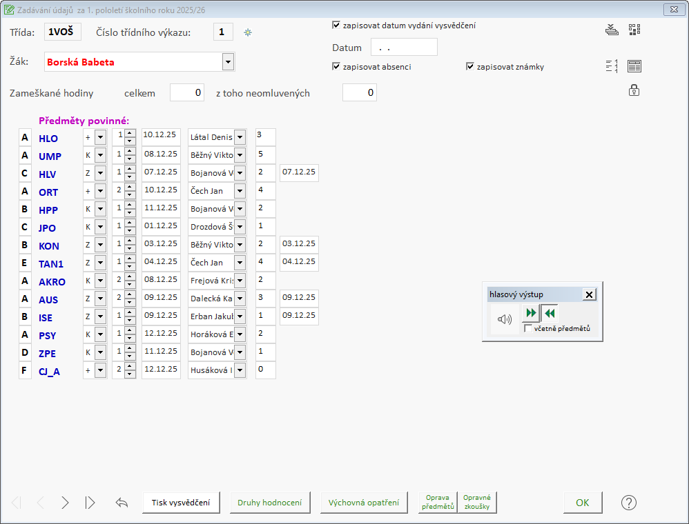Viewport: 689px width, 524px height.
Task: Click the 'Tisk vysvědčení' button
Action: [x=181, y=503]
